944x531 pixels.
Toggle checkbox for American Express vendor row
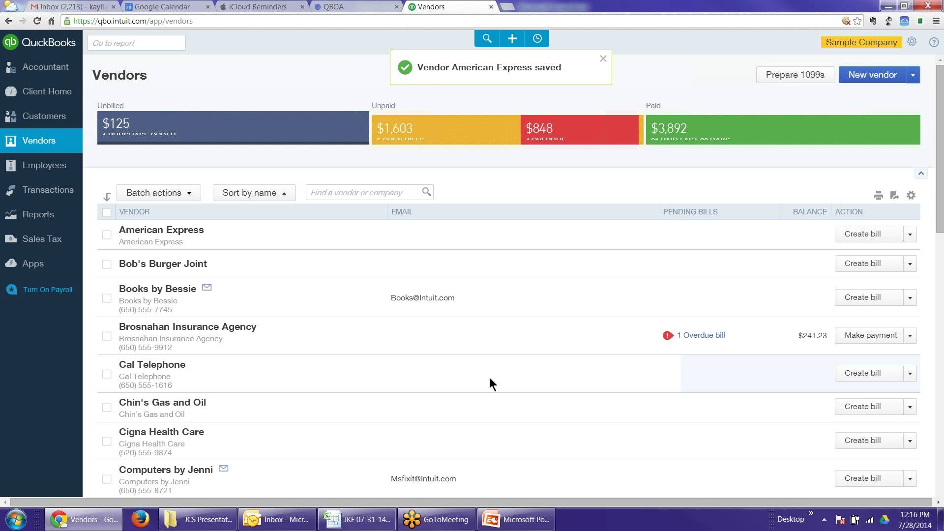[x=106, y=235]
